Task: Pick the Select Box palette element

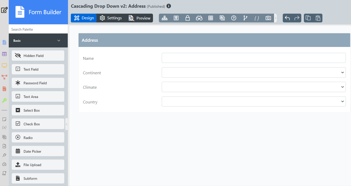Action: 38,110
